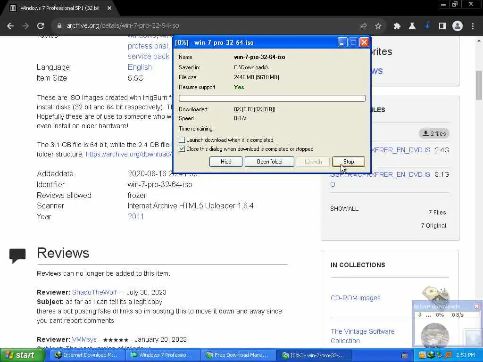Open the service pack topic link

[x=149, y=57]
